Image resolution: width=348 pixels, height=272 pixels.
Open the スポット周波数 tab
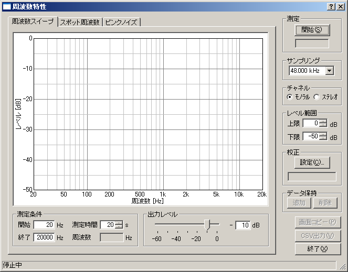click(x=80, y=23)
